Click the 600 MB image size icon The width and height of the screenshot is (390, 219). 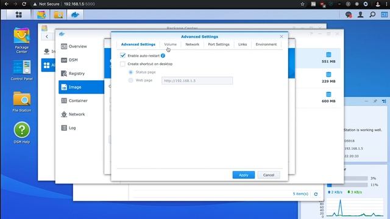[x=328, y=94]
